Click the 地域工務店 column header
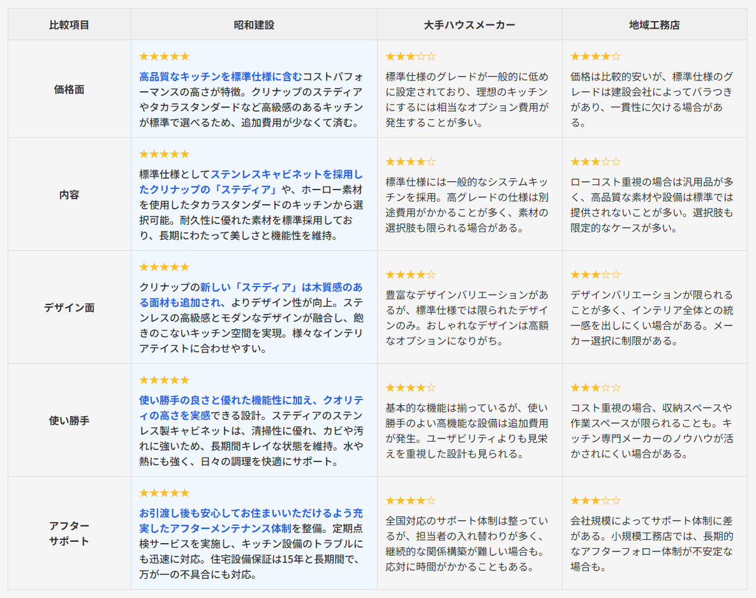Screen dimensions: 756x598 tap(654, 25)
